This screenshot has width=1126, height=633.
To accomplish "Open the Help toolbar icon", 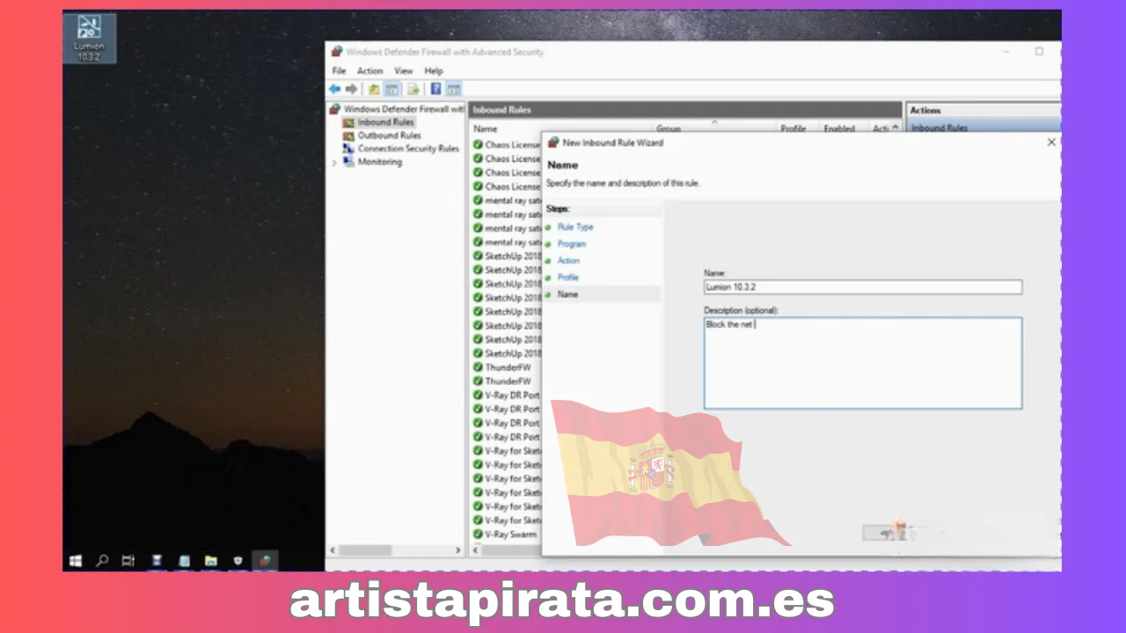I will click(x=435, y=89).
